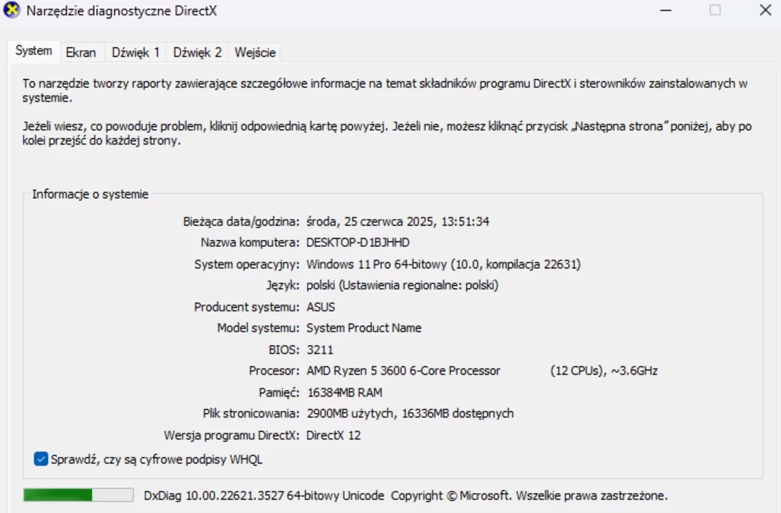This screenshot has height=513, width=781.
Task: Toggle the WHQL digital signatures checkbox
Action: coord(41,459)
